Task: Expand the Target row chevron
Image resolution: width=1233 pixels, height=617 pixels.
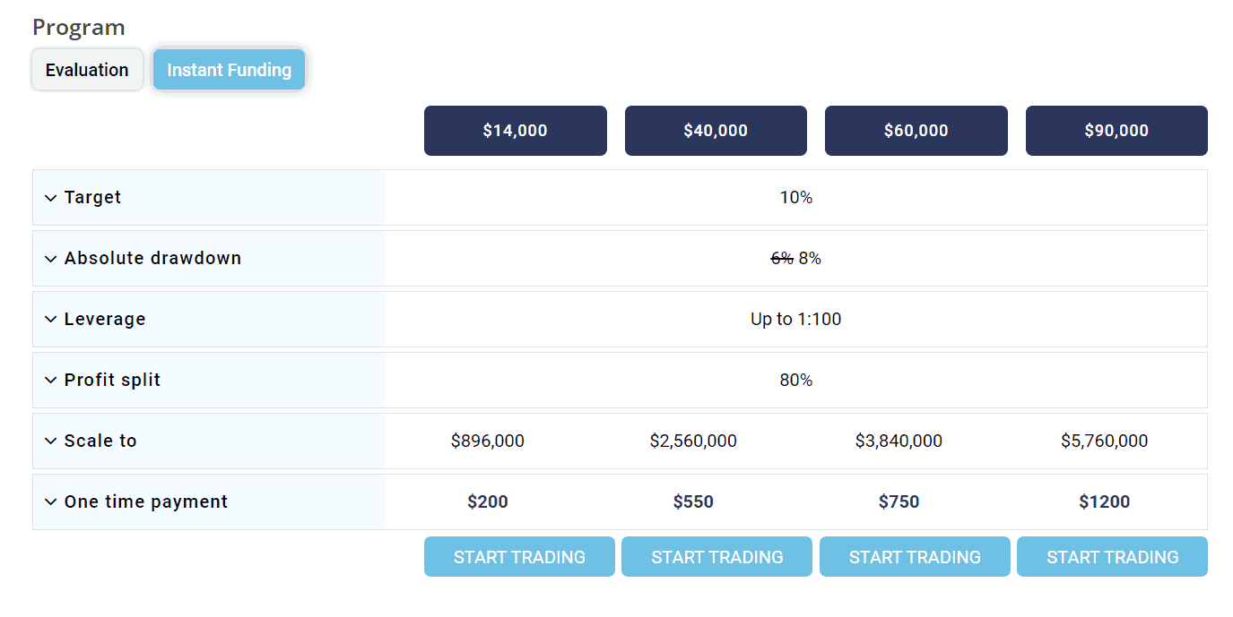Action: point(51,198)
